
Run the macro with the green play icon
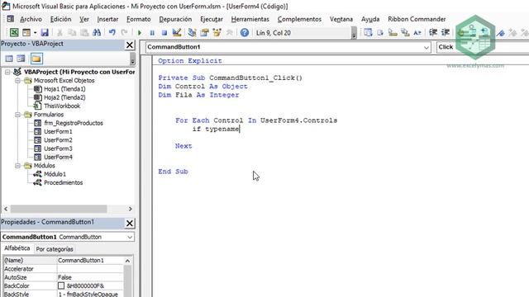click(x=140, y=33)
